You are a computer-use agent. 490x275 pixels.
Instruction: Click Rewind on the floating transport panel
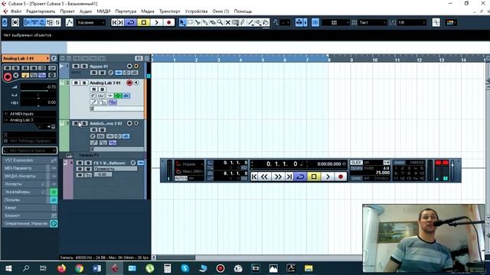click(264, 176)
